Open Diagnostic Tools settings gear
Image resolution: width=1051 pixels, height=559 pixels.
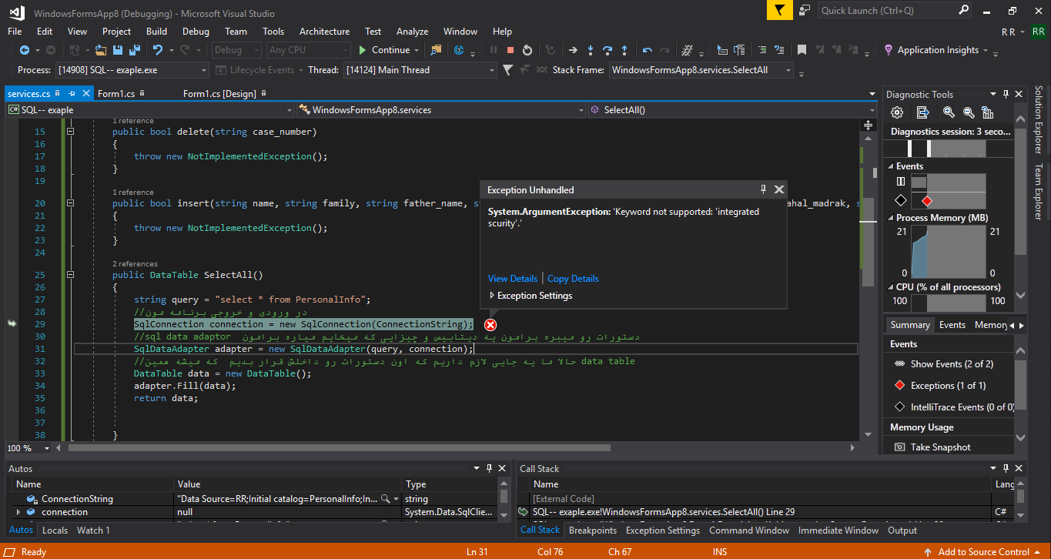point(897,112)
